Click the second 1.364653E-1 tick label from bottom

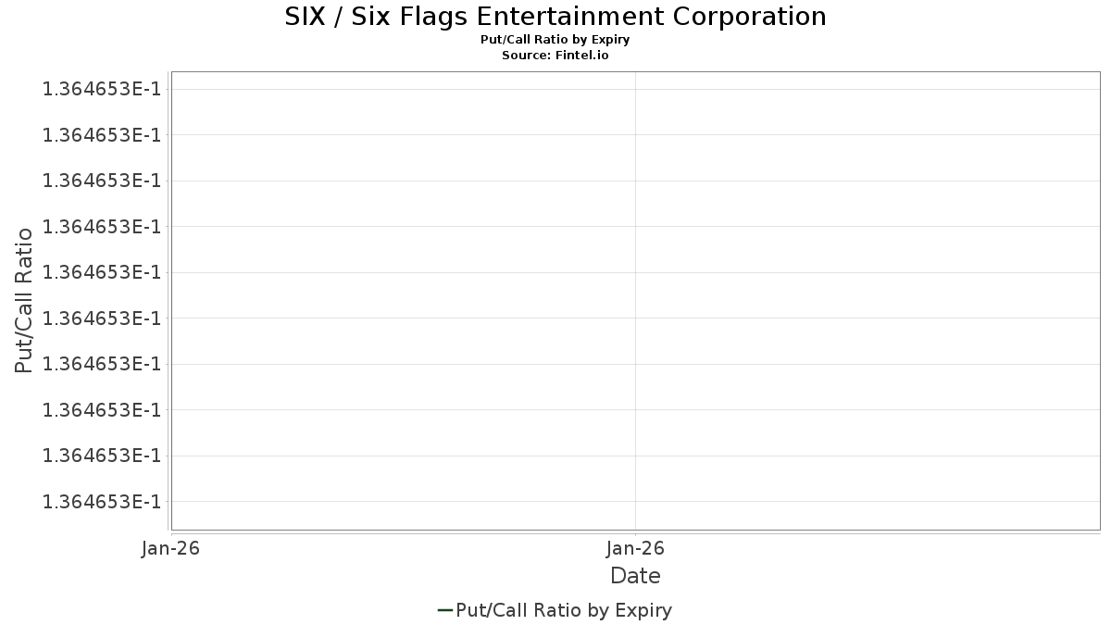tap(102, 456)
